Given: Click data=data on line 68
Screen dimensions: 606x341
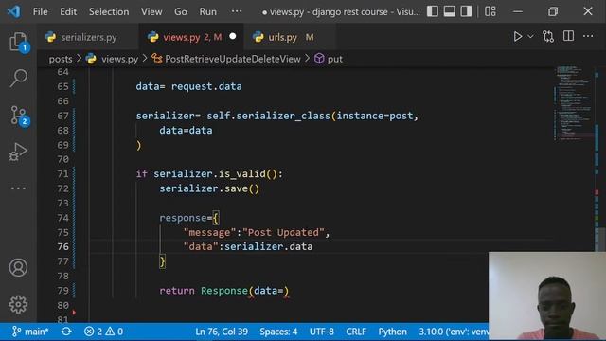Looking at the screenshot, I should click(x=186, y=131).
